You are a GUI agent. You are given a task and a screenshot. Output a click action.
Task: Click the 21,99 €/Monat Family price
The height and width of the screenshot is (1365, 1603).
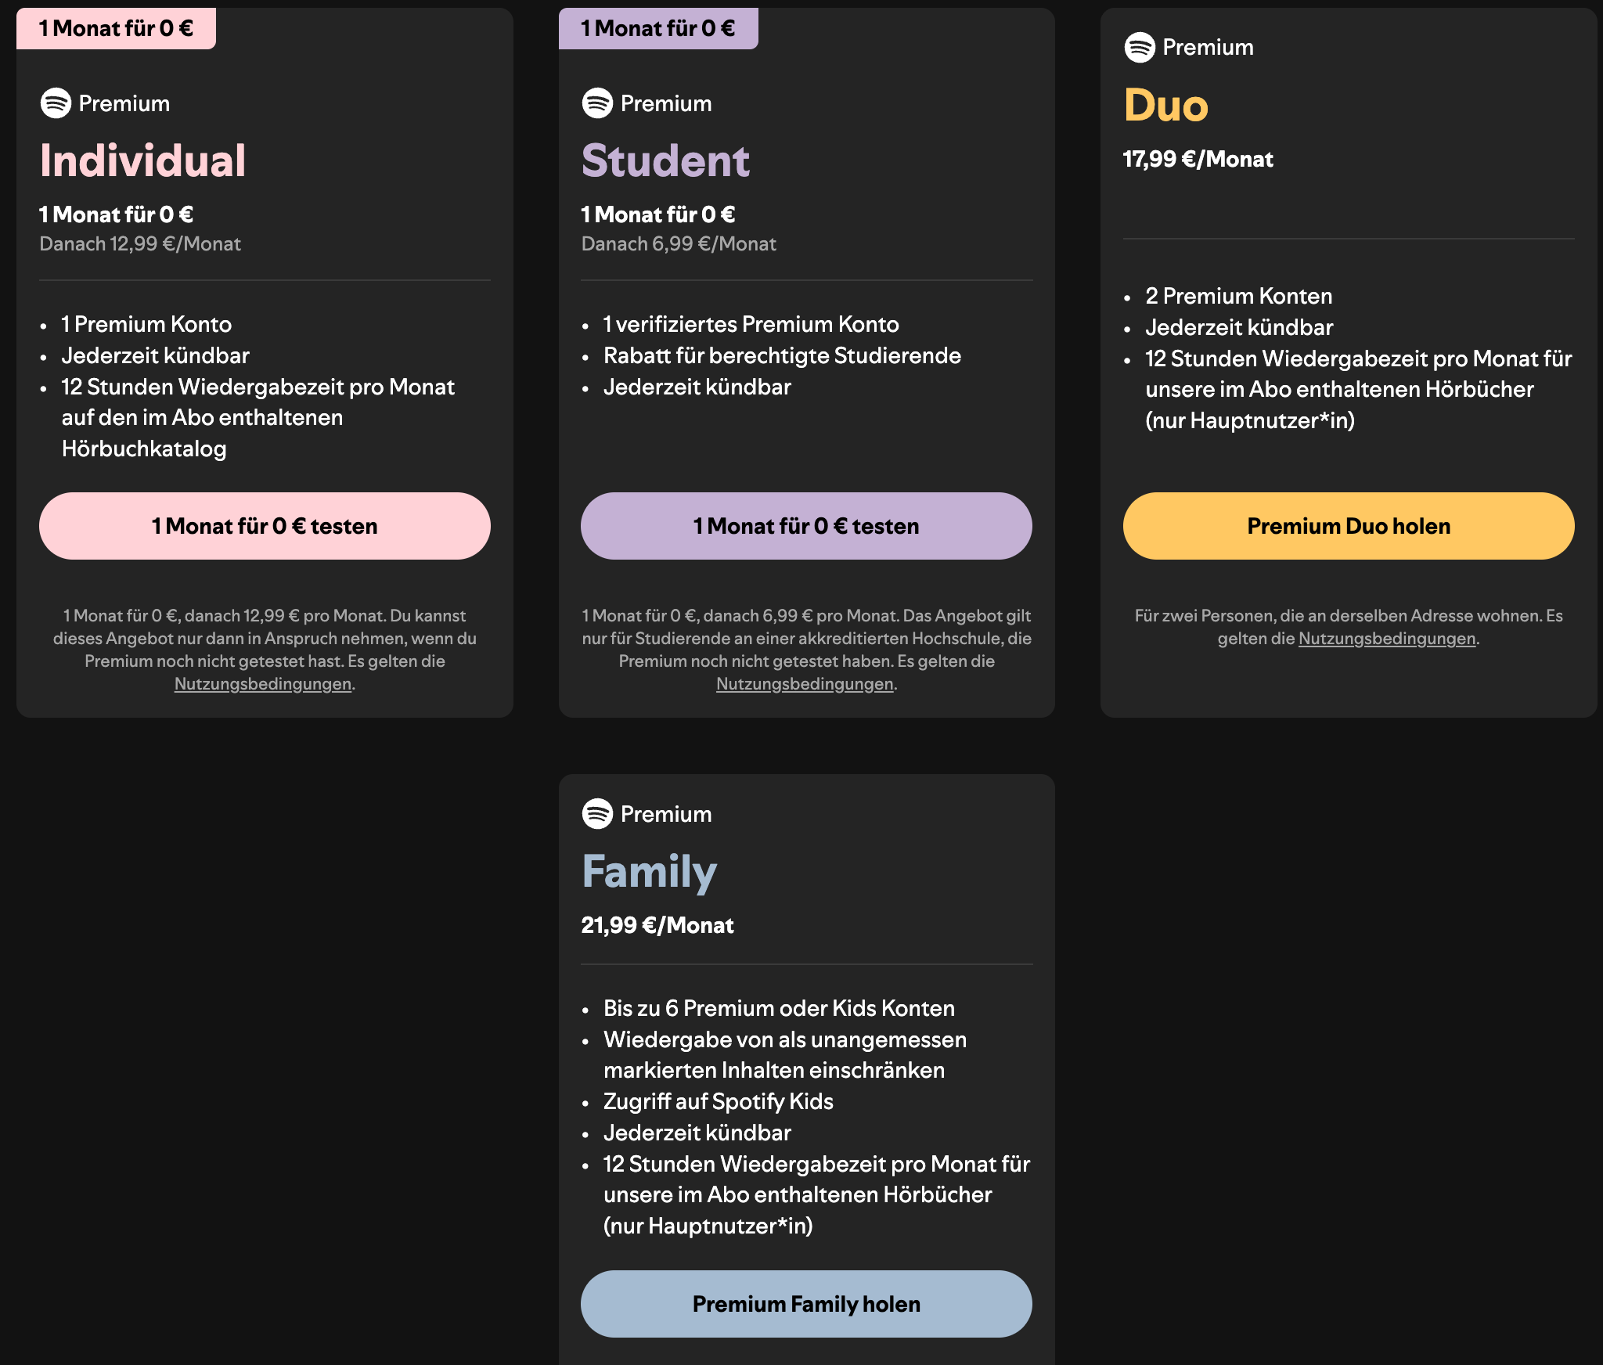click(657, 926)
